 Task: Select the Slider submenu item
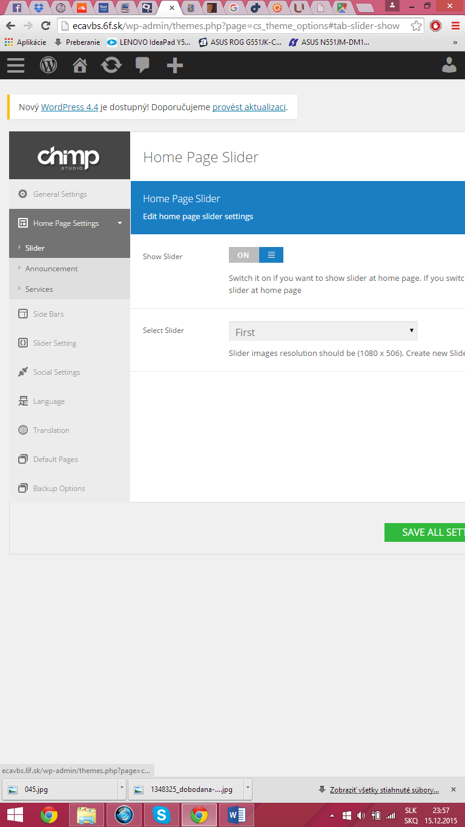tap(70, 248)
